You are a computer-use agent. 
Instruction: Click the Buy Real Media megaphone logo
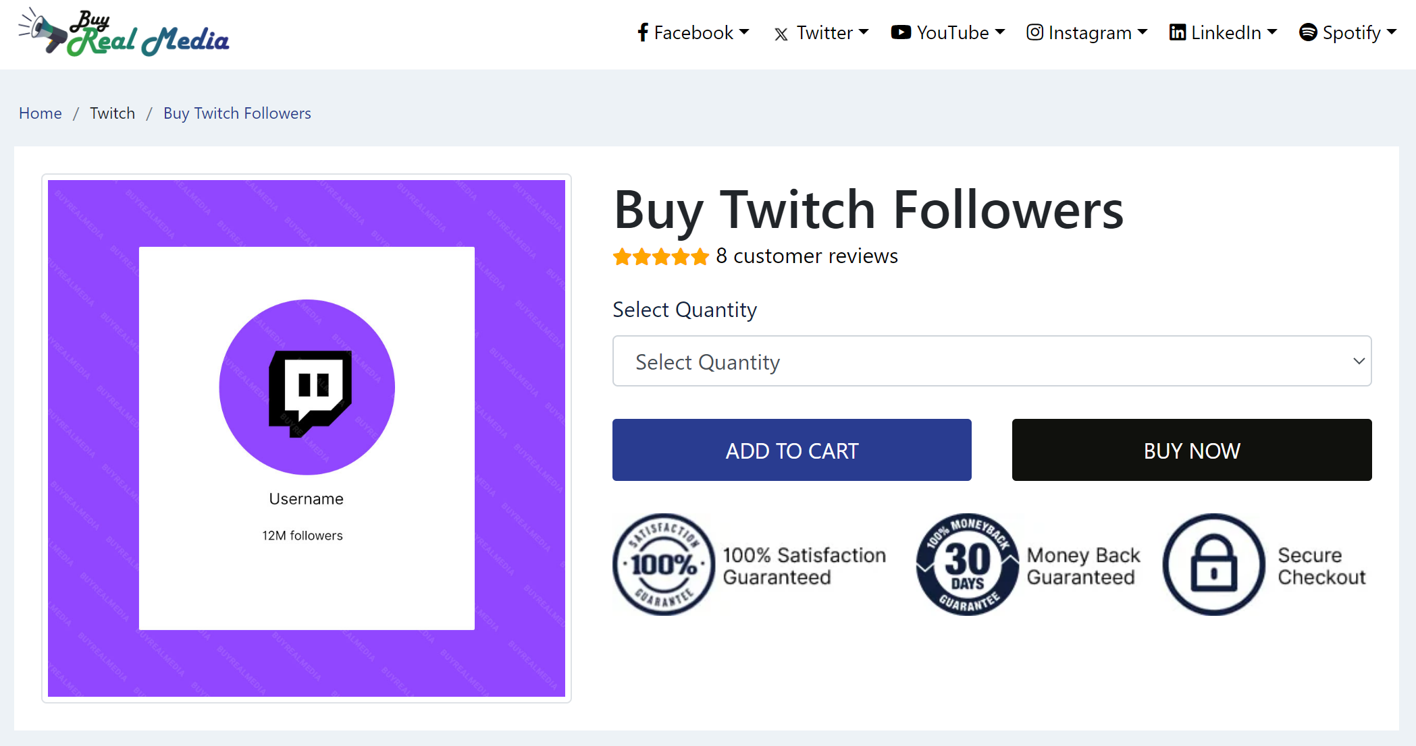(x=44, y=30)
